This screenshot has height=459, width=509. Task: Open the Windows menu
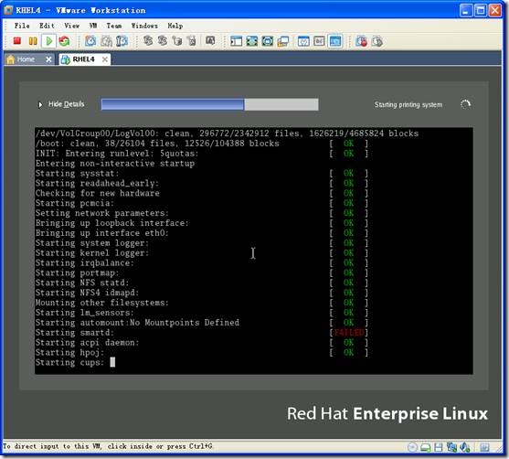(144, 26)
